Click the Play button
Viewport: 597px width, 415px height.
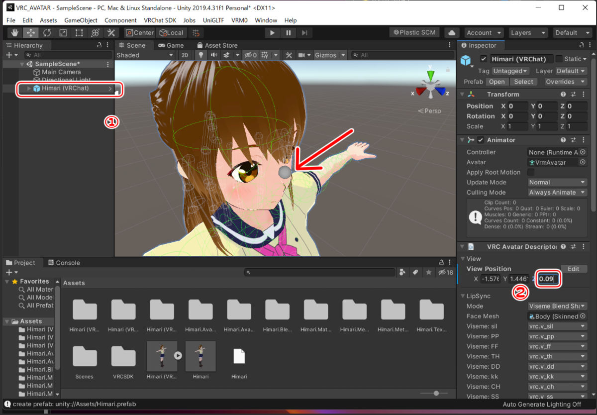272,33
